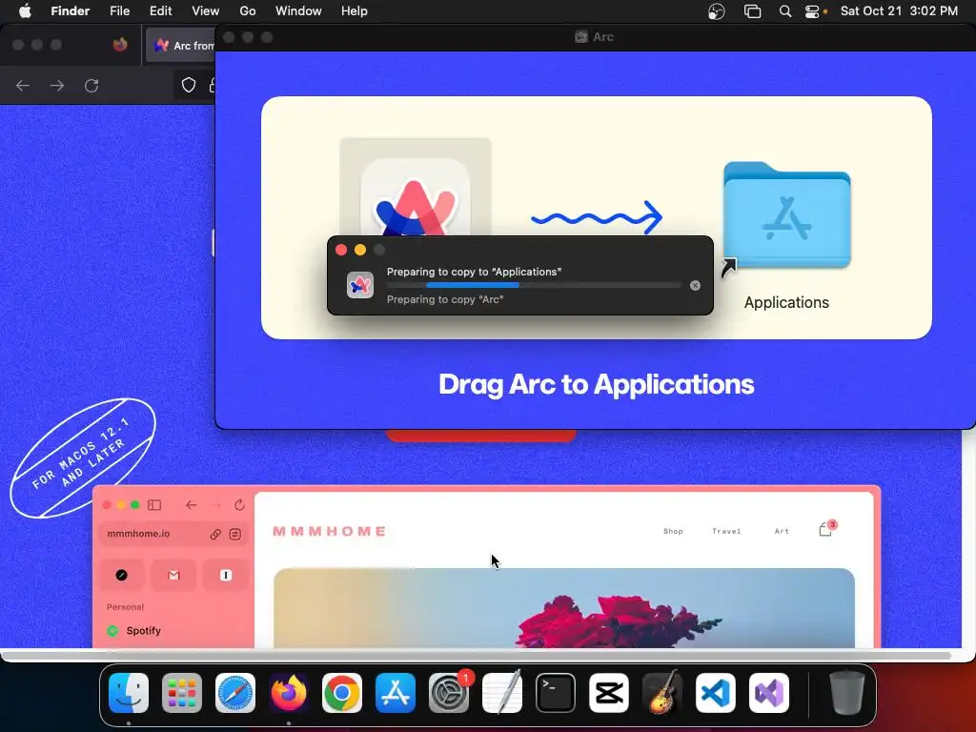Minimize the copy progress dialog

(x=359, y=250)
